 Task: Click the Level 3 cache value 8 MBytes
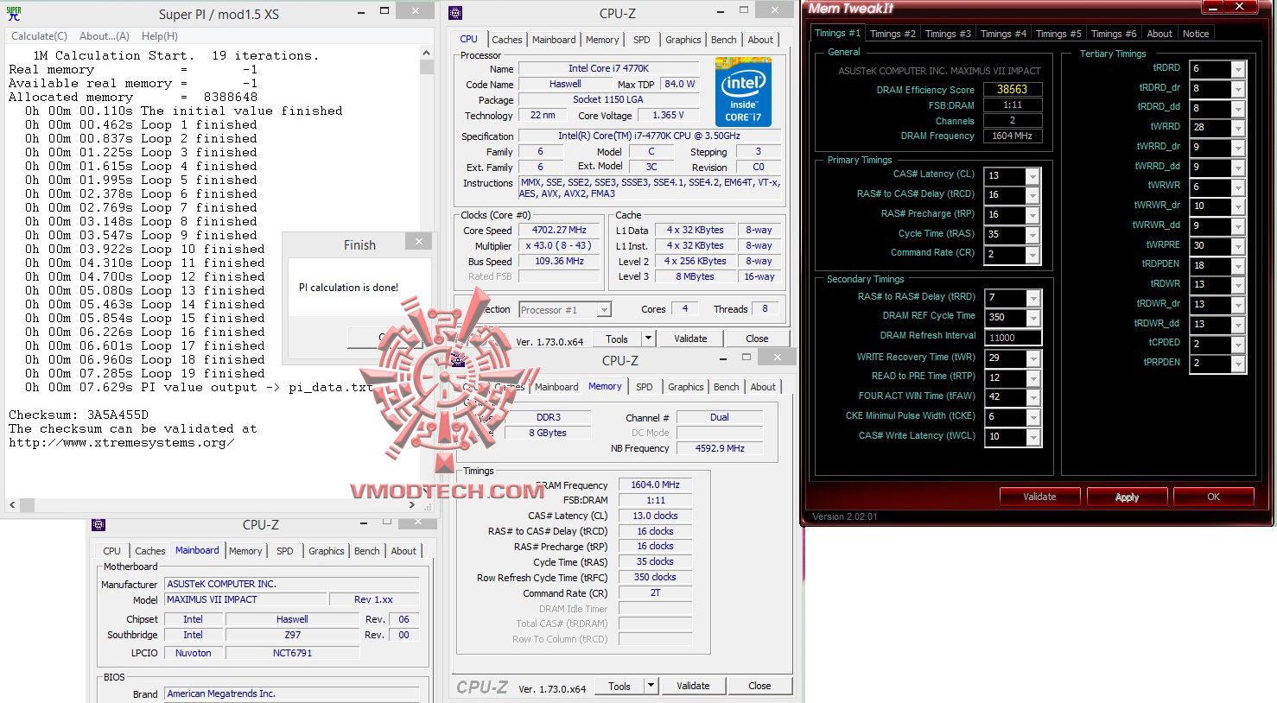(695, 276)
